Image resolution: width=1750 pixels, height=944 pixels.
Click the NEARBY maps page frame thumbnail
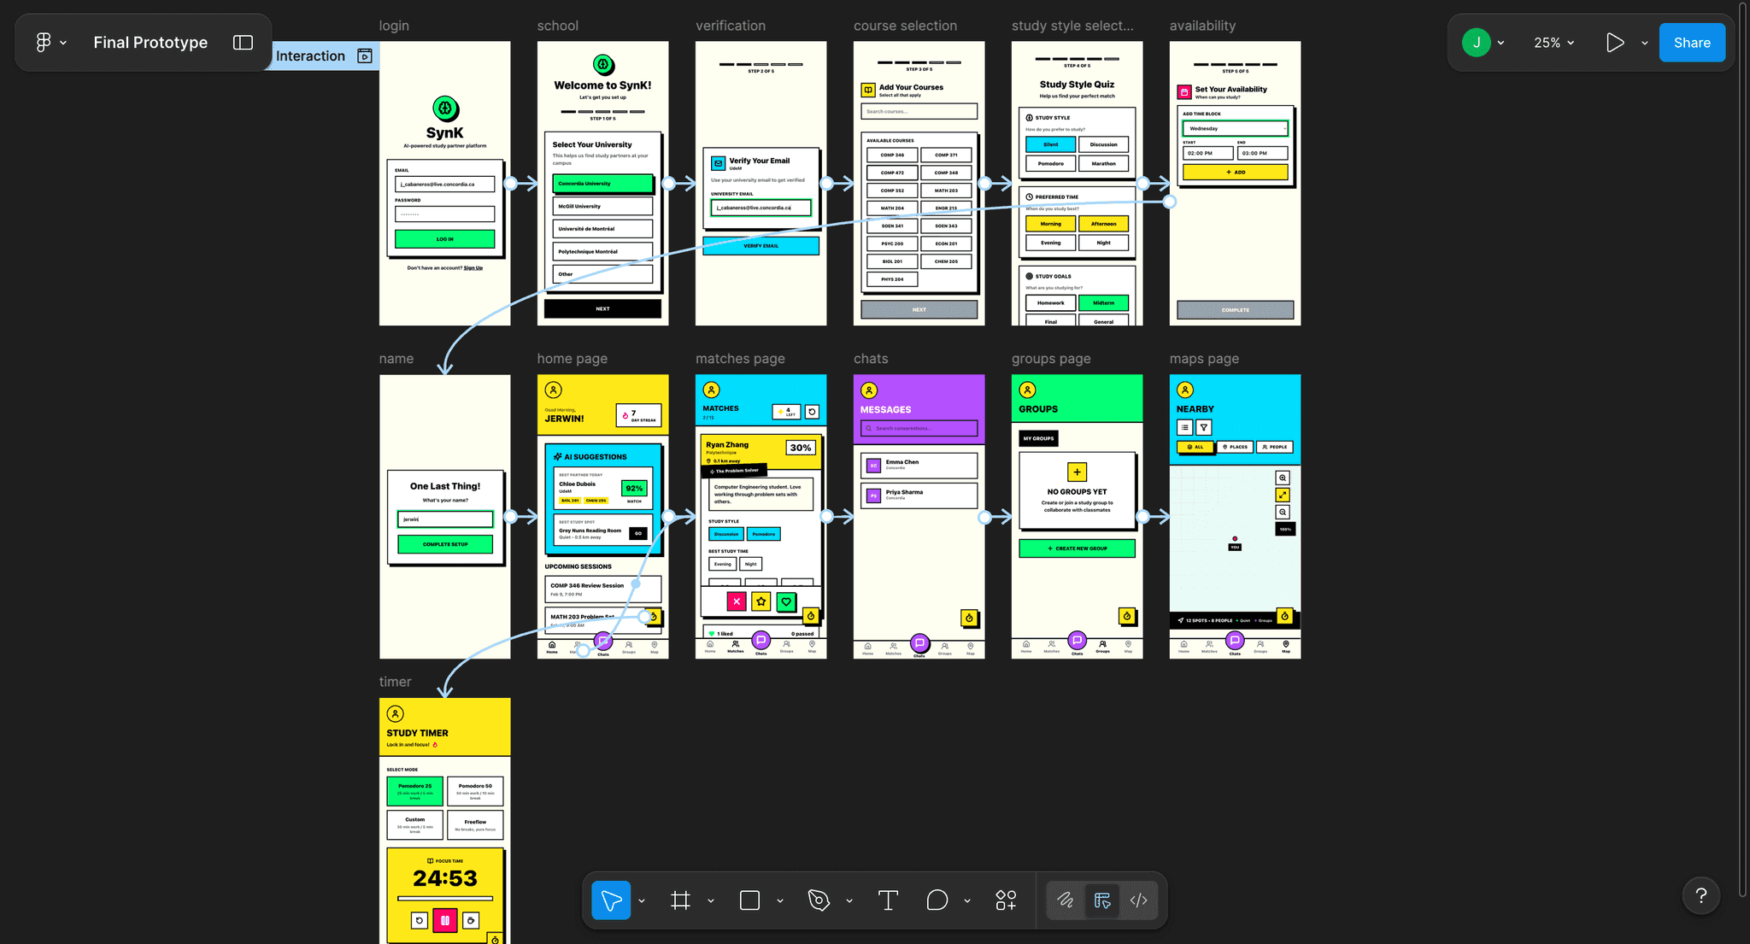click(1235, 516)
